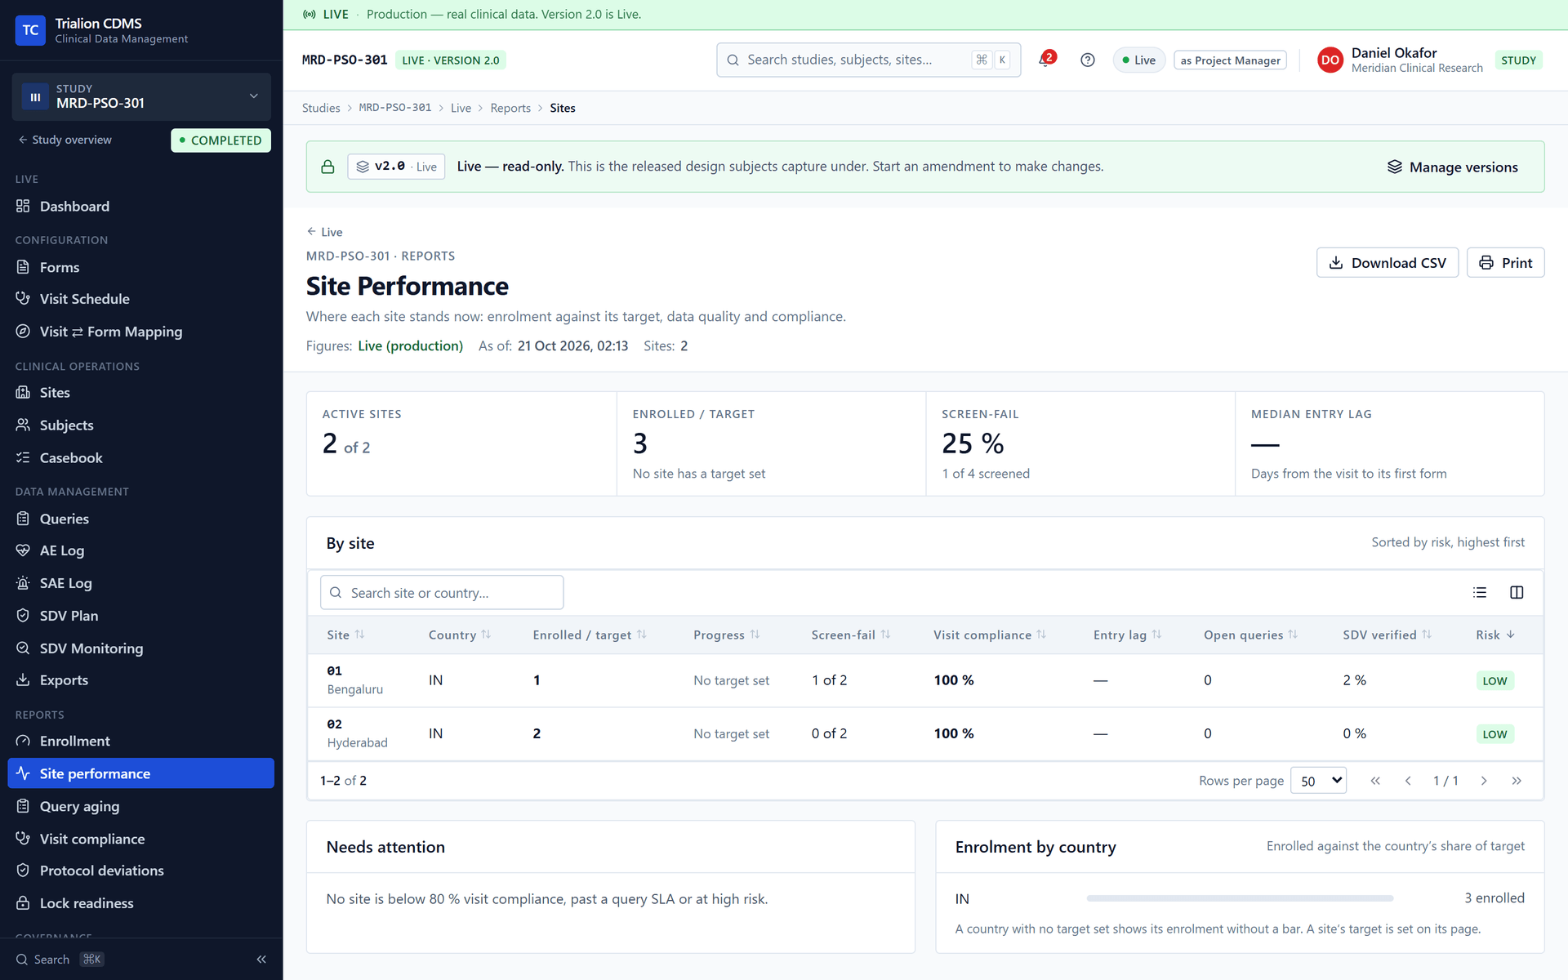Expand the MRD-PSO-301 study selector
The height and width of the screenshot is (980, 1568).
click(141, 96)
